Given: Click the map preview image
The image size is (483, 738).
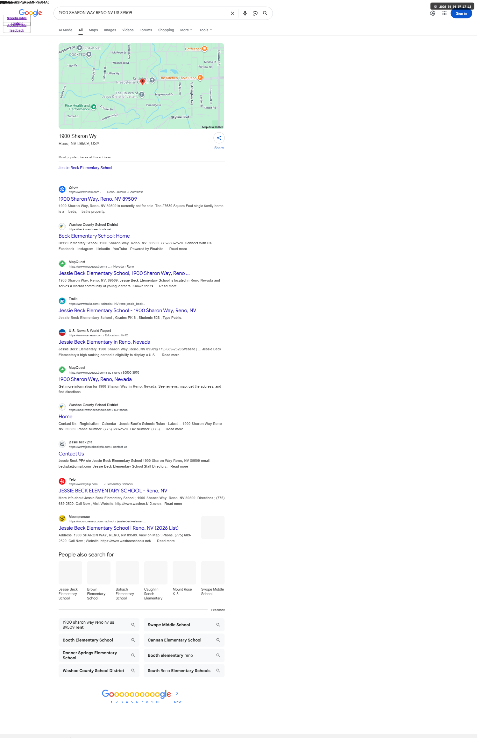Looking at the screenshot, I should tap(141, 86).
